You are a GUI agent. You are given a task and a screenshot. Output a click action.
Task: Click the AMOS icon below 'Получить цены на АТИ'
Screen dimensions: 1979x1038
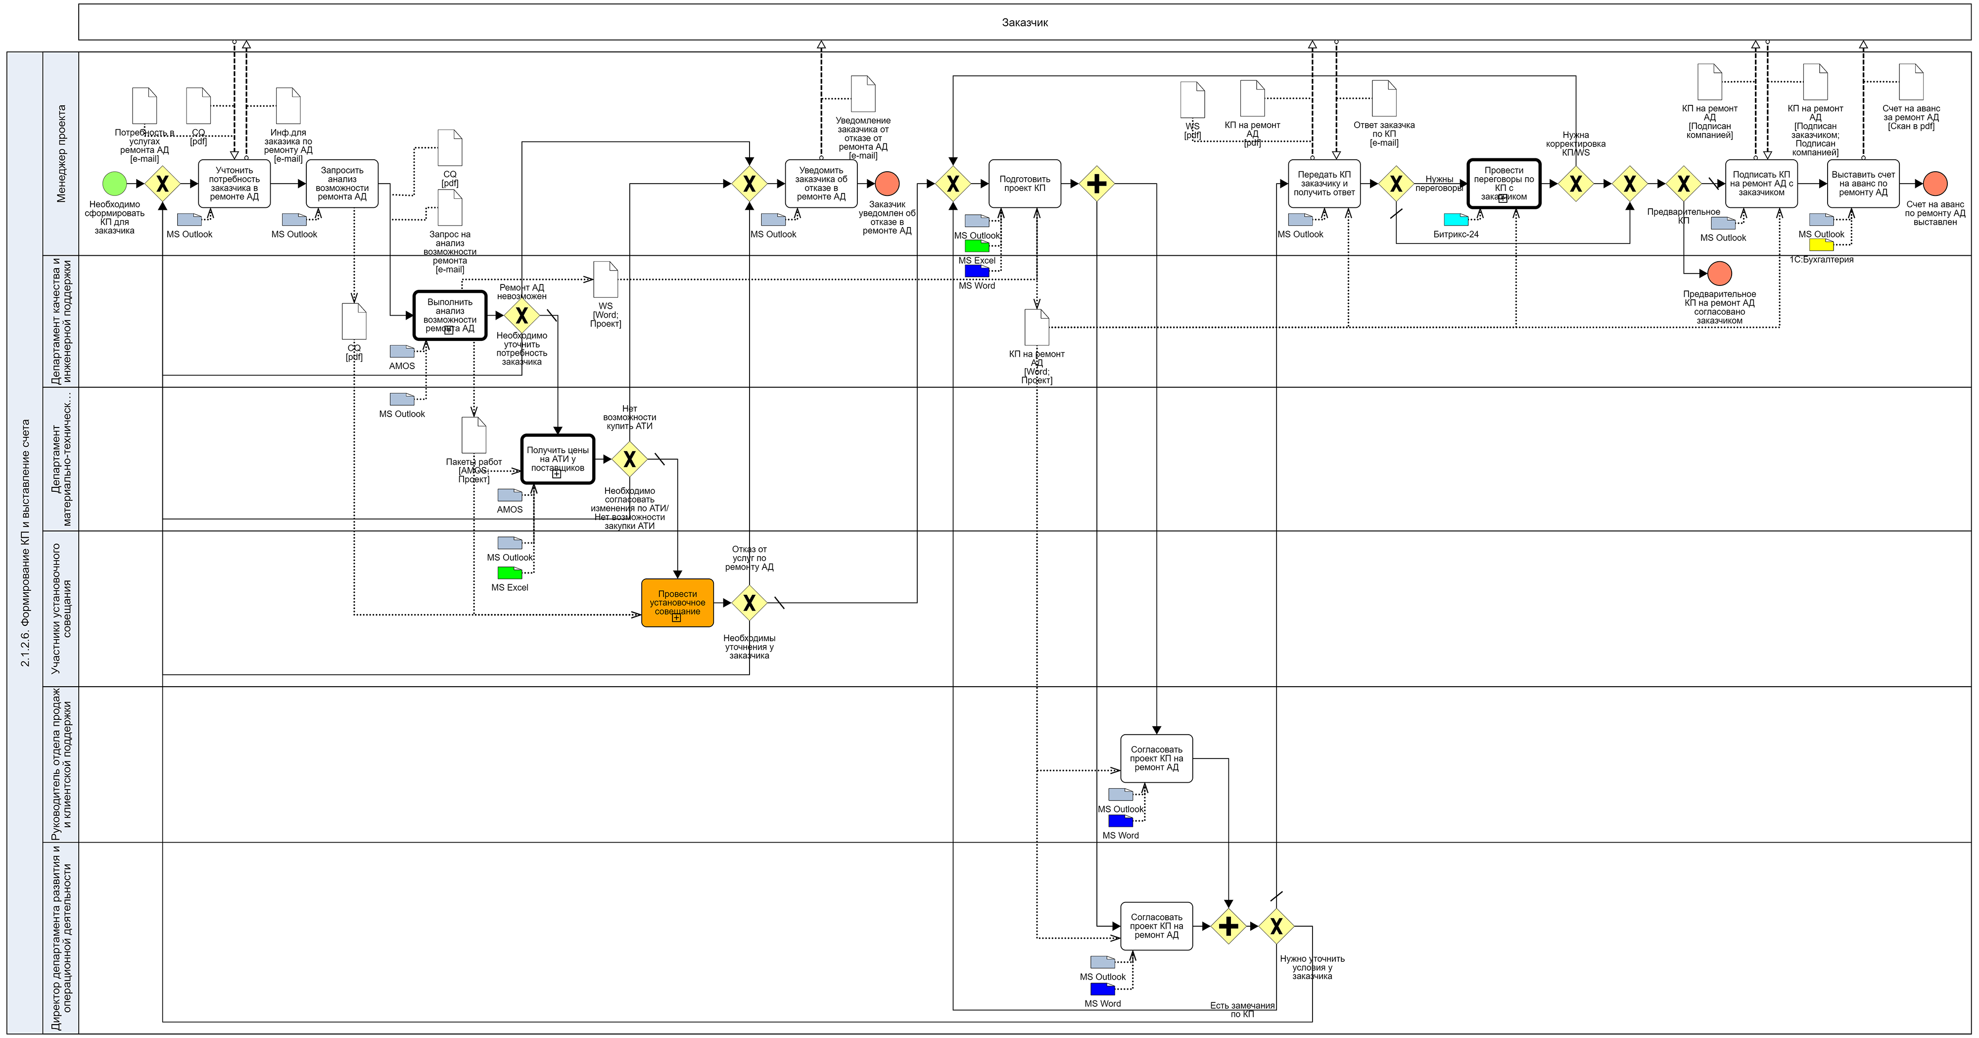510,495
